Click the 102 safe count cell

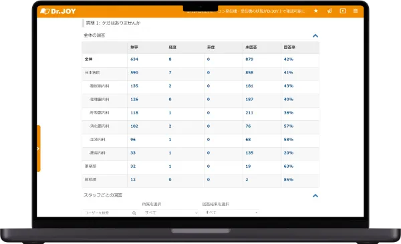(x=134, y=126)
